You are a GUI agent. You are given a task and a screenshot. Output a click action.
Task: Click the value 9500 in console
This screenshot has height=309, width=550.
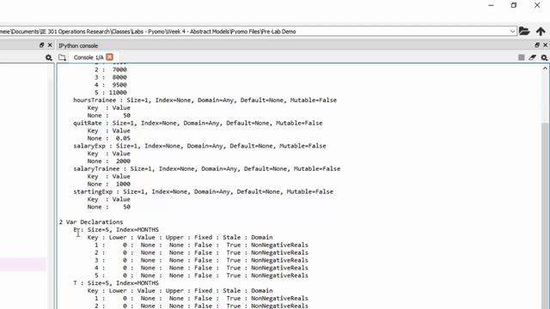tap(119, 85)
